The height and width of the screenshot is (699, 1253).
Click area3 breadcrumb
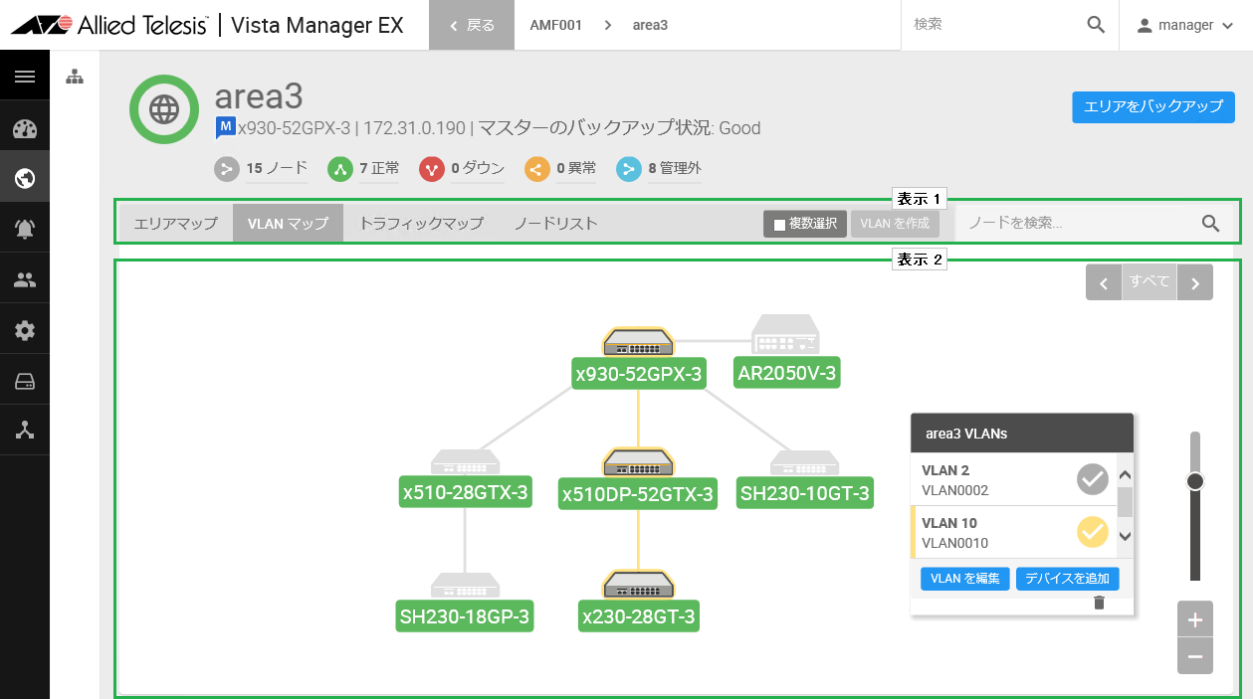pos(650,25)
